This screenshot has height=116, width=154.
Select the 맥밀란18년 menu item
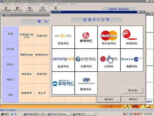tap(26, 55)
